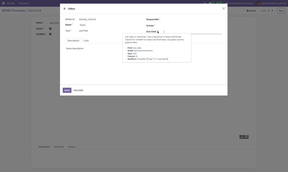Toggle the Enabled checkbox
Screen dimensions: 288x172
(50, 34)
